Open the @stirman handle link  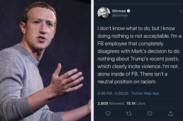point(120,15)
